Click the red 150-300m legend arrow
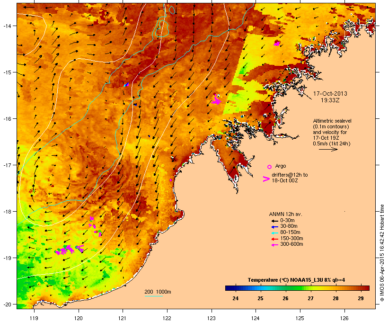Viewport: 388px width, 322px height. 275,239
